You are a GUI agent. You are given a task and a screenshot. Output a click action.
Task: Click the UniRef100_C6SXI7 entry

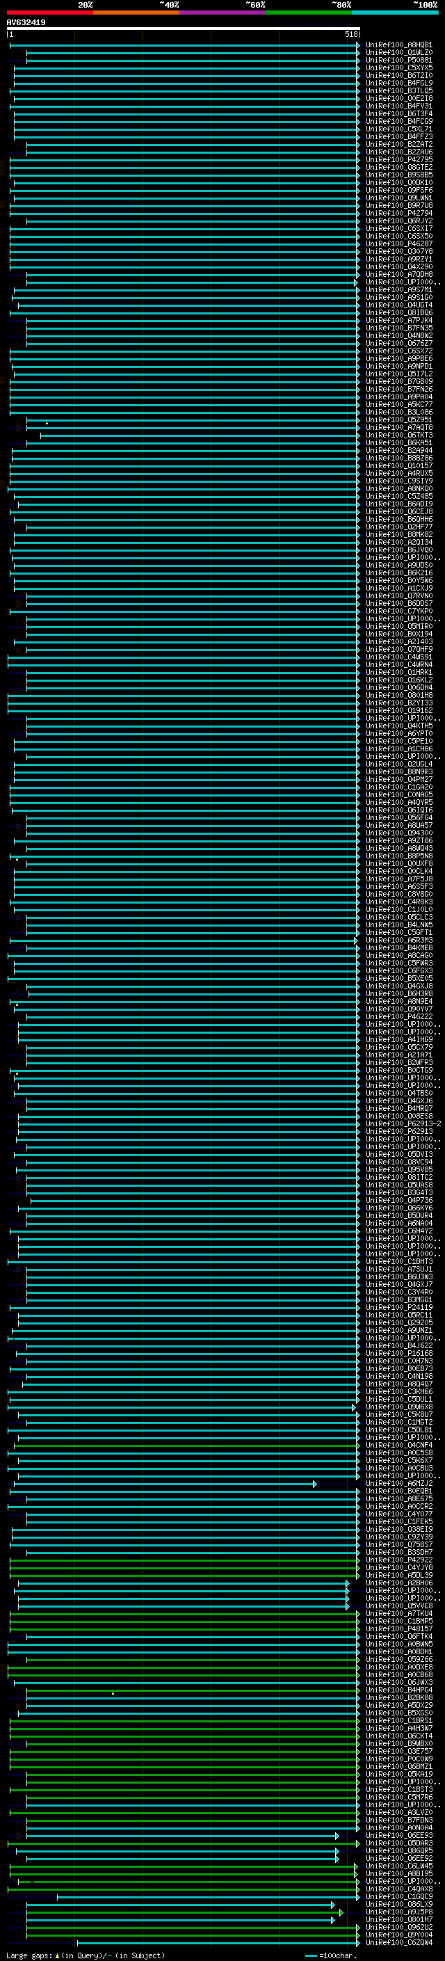[399, 228]
